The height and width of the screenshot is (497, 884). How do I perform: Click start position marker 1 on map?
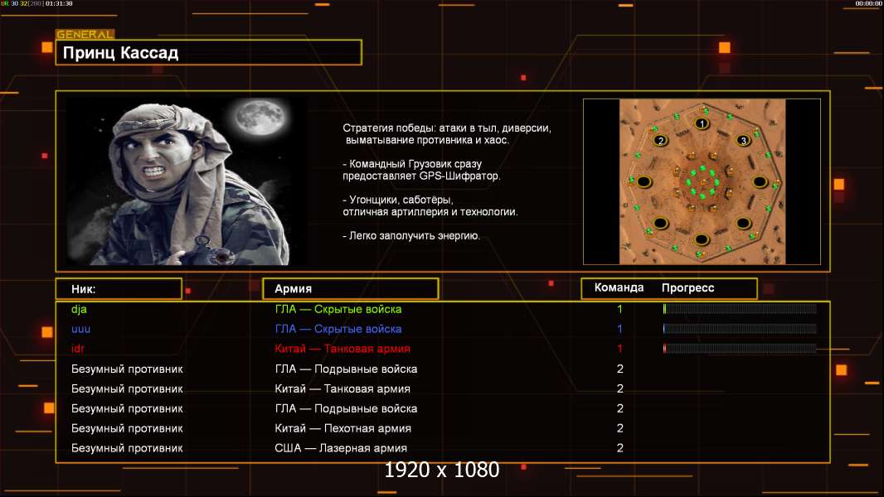[702, 123]
